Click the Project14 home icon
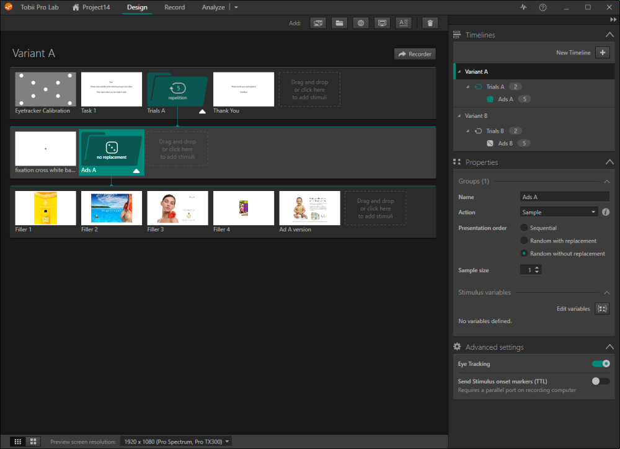The image size is (620, 449). [x=76, y=7]
